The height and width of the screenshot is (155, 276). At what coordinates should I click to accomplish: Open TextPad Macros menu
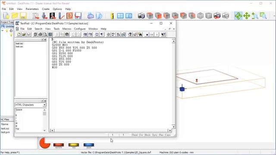tap(67, 29)
